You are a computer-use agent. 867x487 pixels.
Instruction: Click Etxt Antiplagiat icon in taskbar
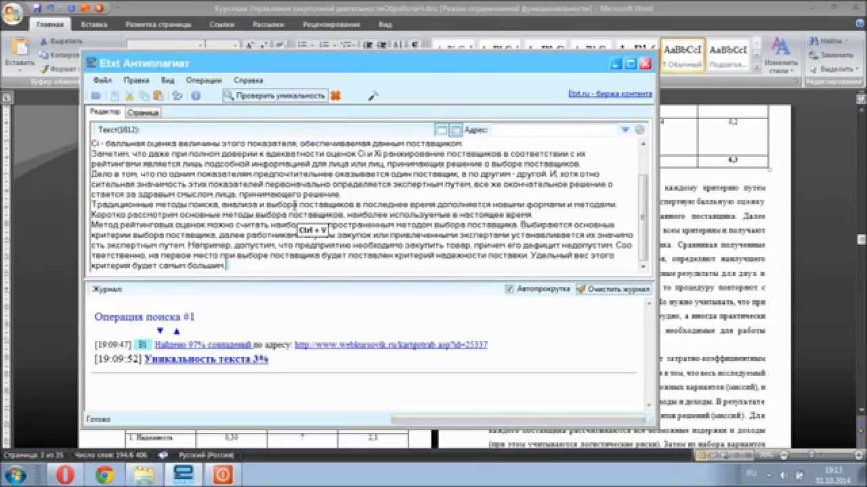(x=183, y=475)
